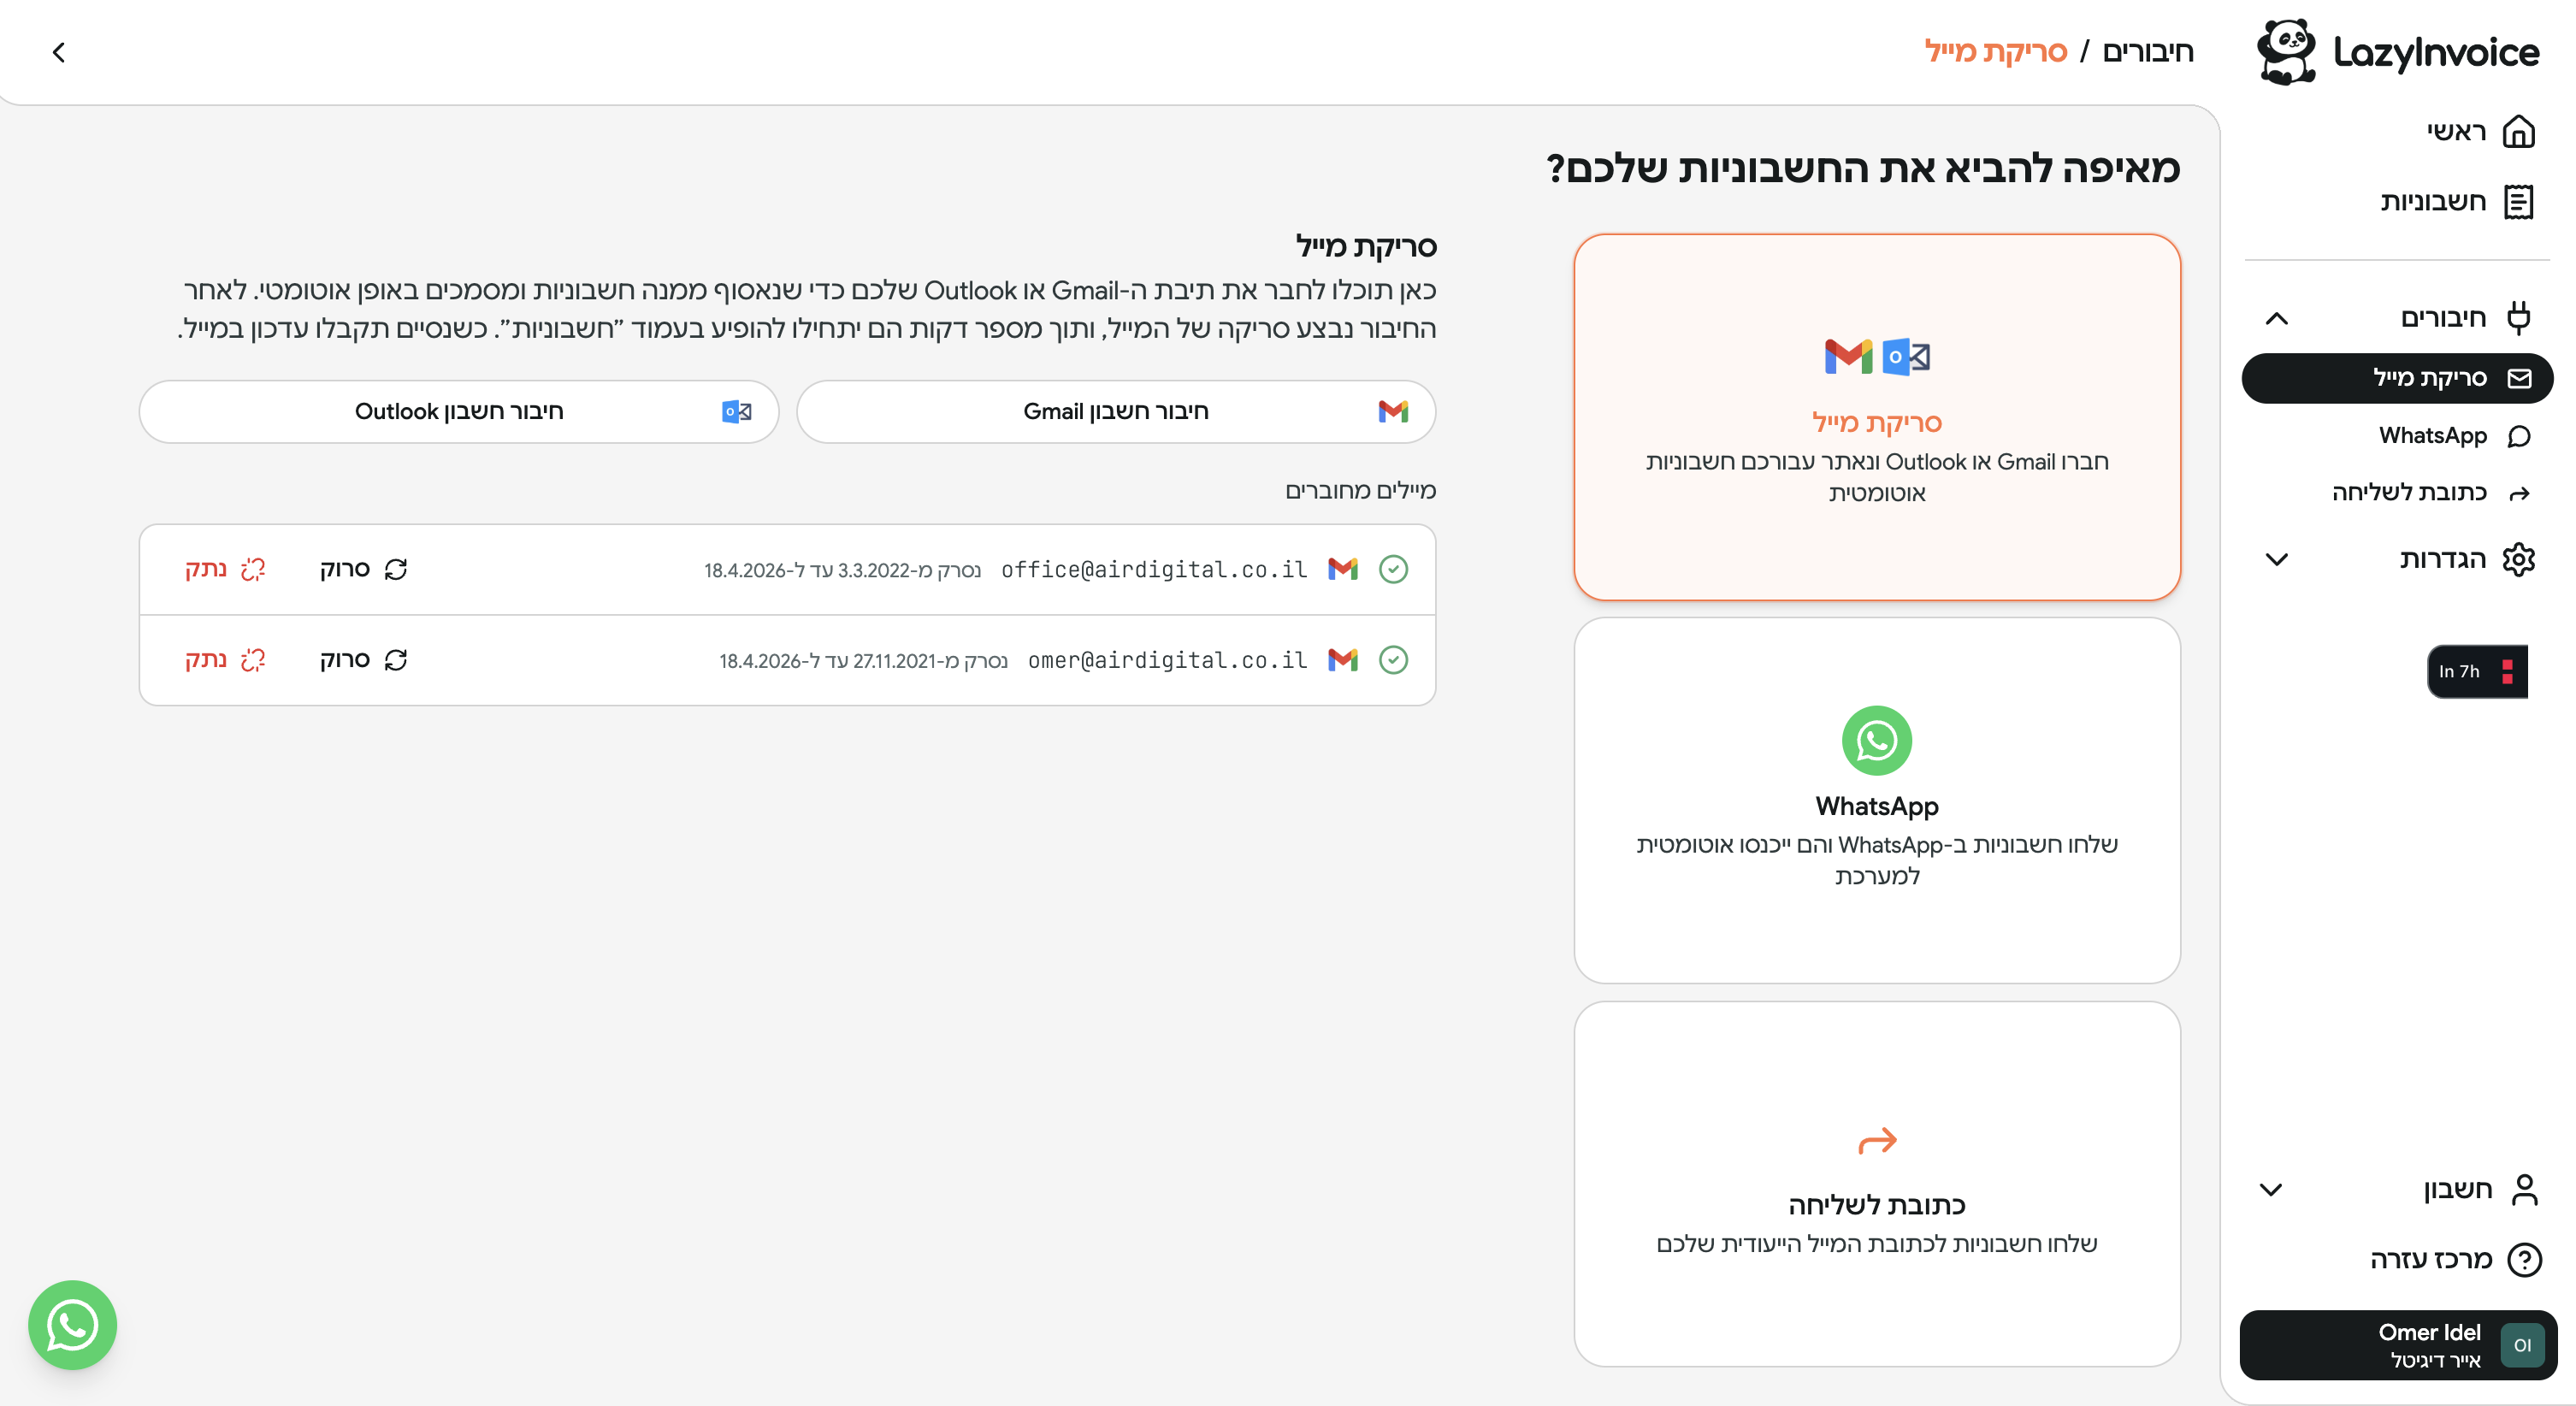Image resolution: width=2576 pixels, height=1406 pixels.
Task: Select the WhatsApp connection card
Action: [1876, 800]
